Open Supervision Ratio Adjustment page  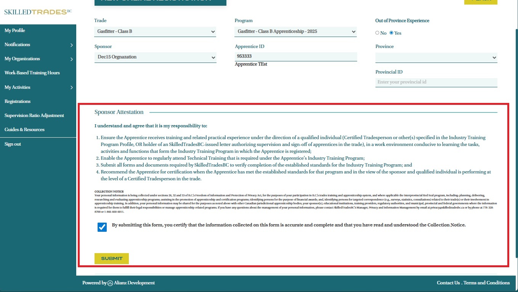[34, 116]
